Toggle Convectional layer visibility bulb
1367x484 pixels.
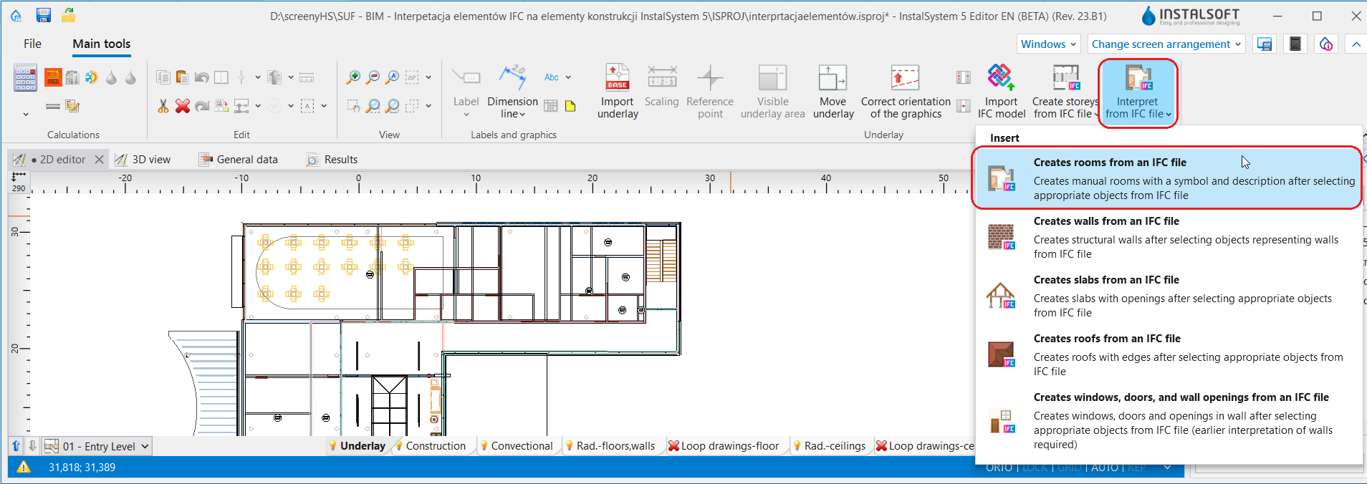(x=484, y=446)
